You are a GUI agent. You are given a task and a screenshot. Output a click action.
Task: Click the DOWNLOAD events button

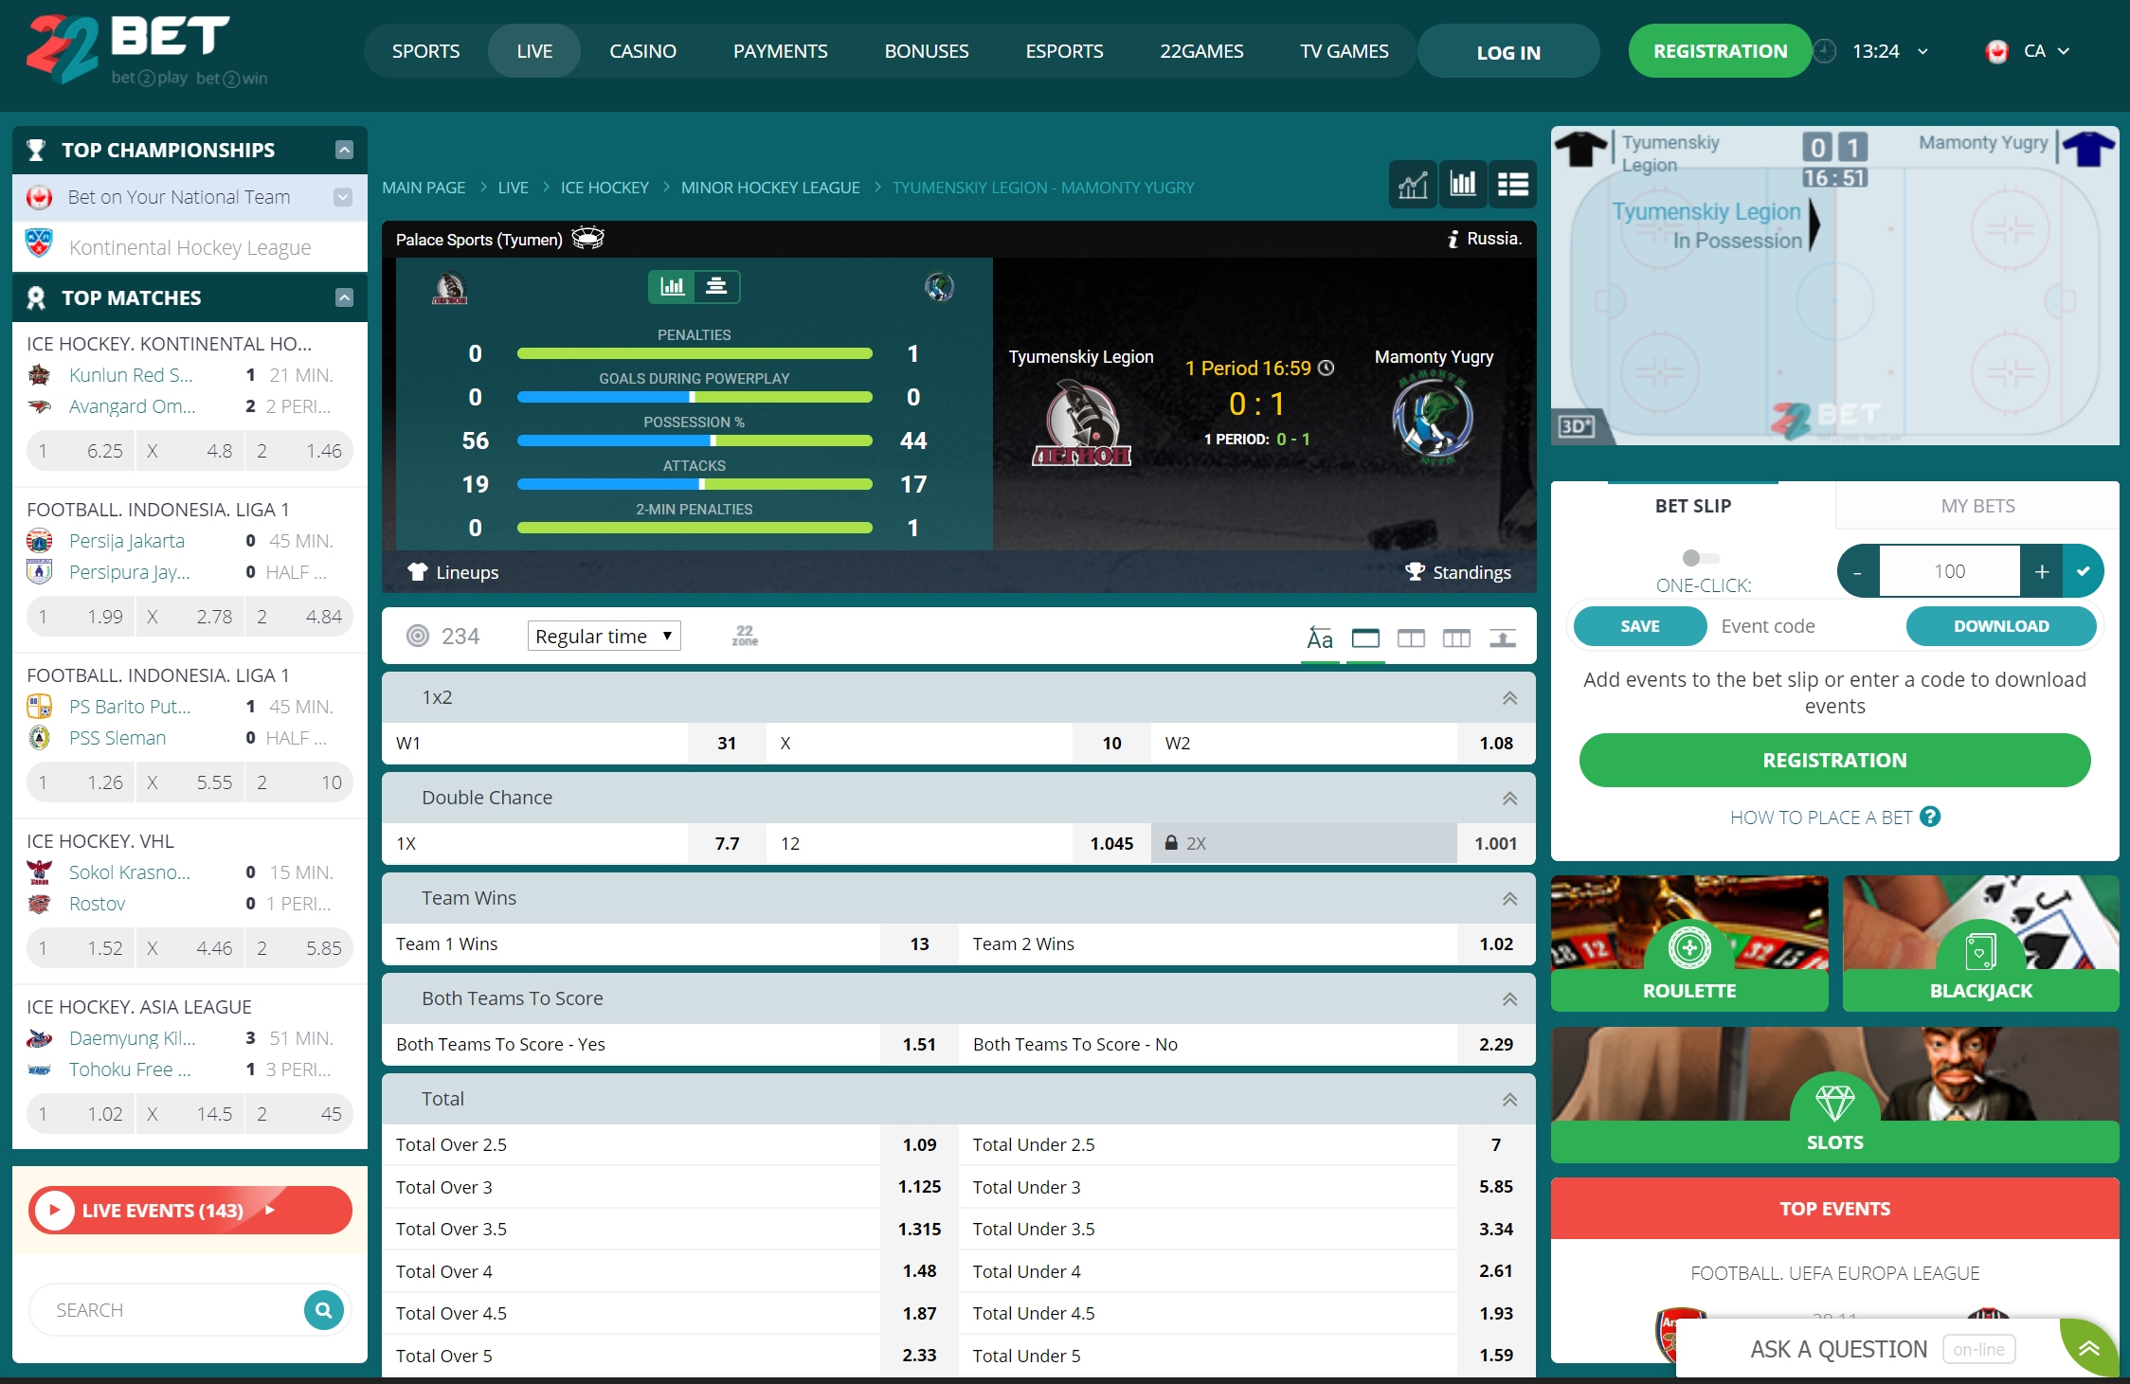point(2001,626)
